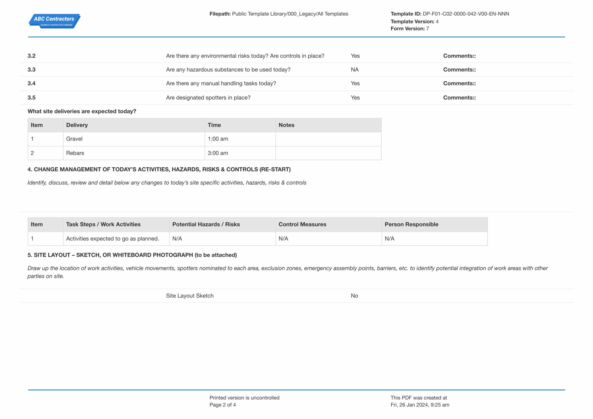Screen dimensions: 593x419
Task: Select the Yes answer for question 3.2
Action: [355, 56]
